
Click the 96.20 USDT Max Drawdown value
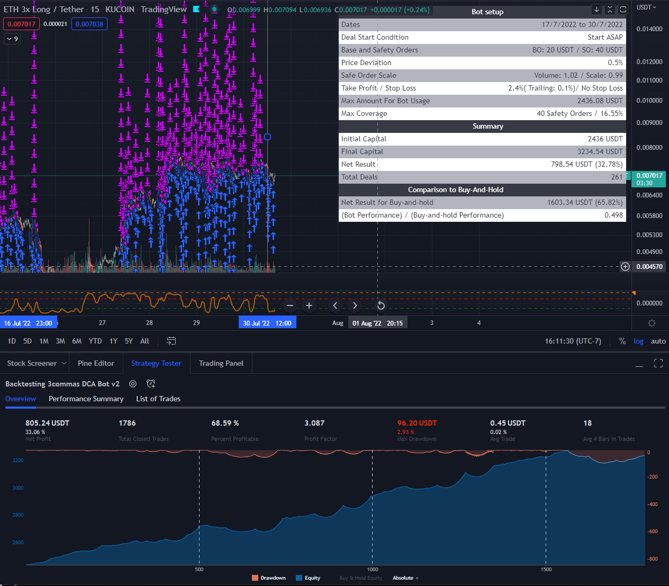417,423
